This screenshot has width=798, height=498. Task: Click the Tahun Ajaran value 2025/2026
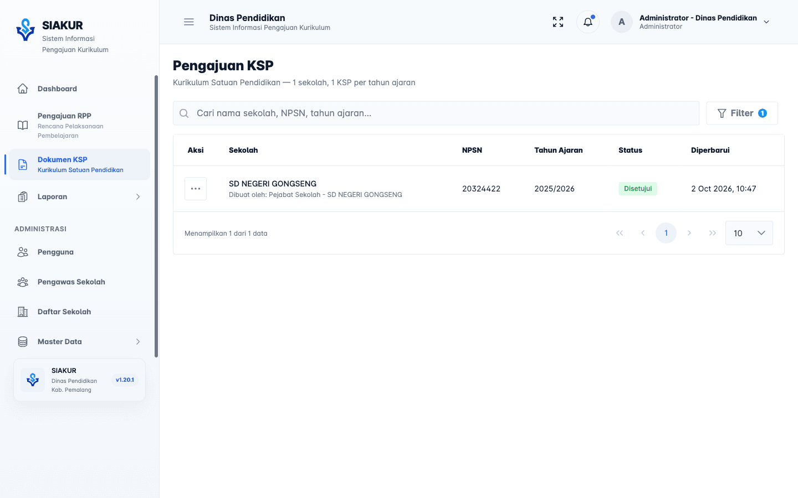pyautogui.click(x=554, y=189)
